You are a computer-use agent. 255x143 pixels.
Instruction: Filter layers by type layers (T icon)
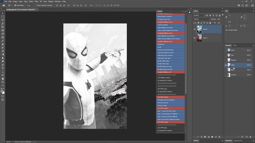[213, 15]
